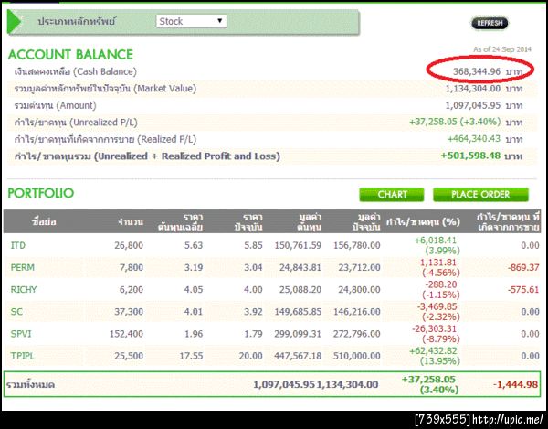This screenshot has width=548, height=429.
Task: Click PERM current price 3.04
Action: [253, 267]
